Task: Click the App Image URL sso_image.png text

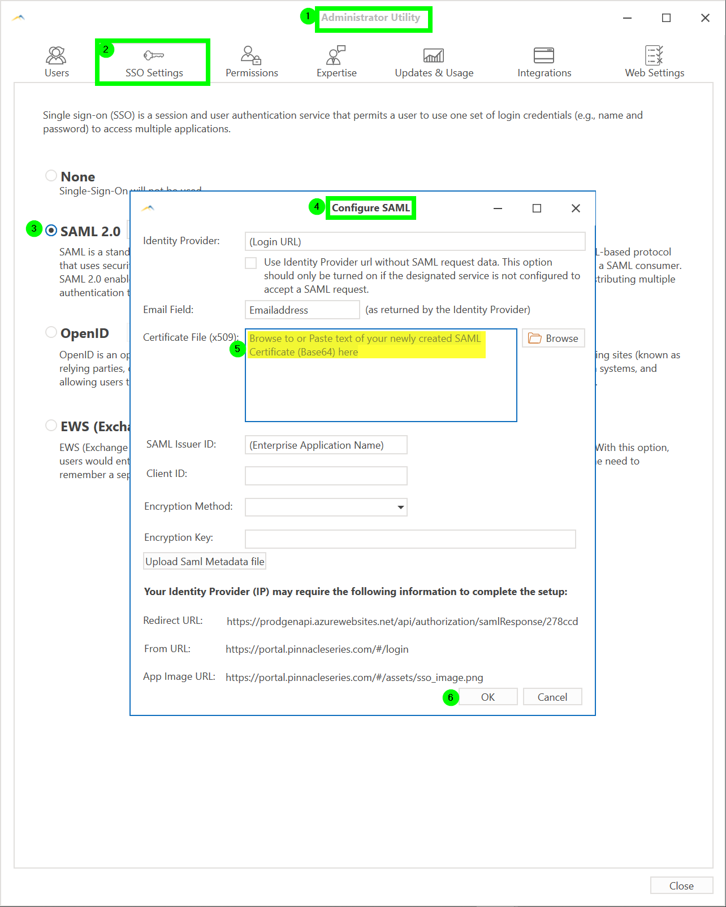Action: click(x=355, y=677)
